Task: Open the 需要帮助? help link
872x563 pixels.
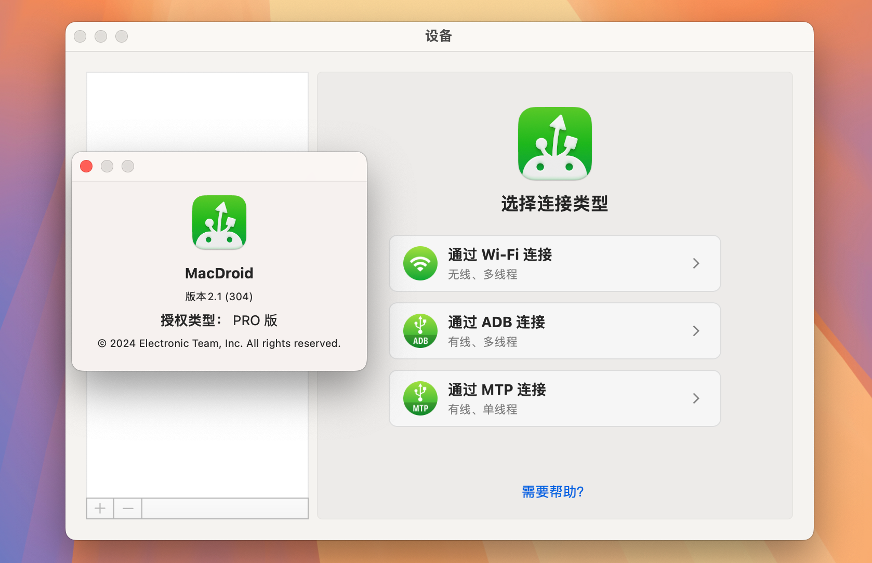Action: coord(553,492)
